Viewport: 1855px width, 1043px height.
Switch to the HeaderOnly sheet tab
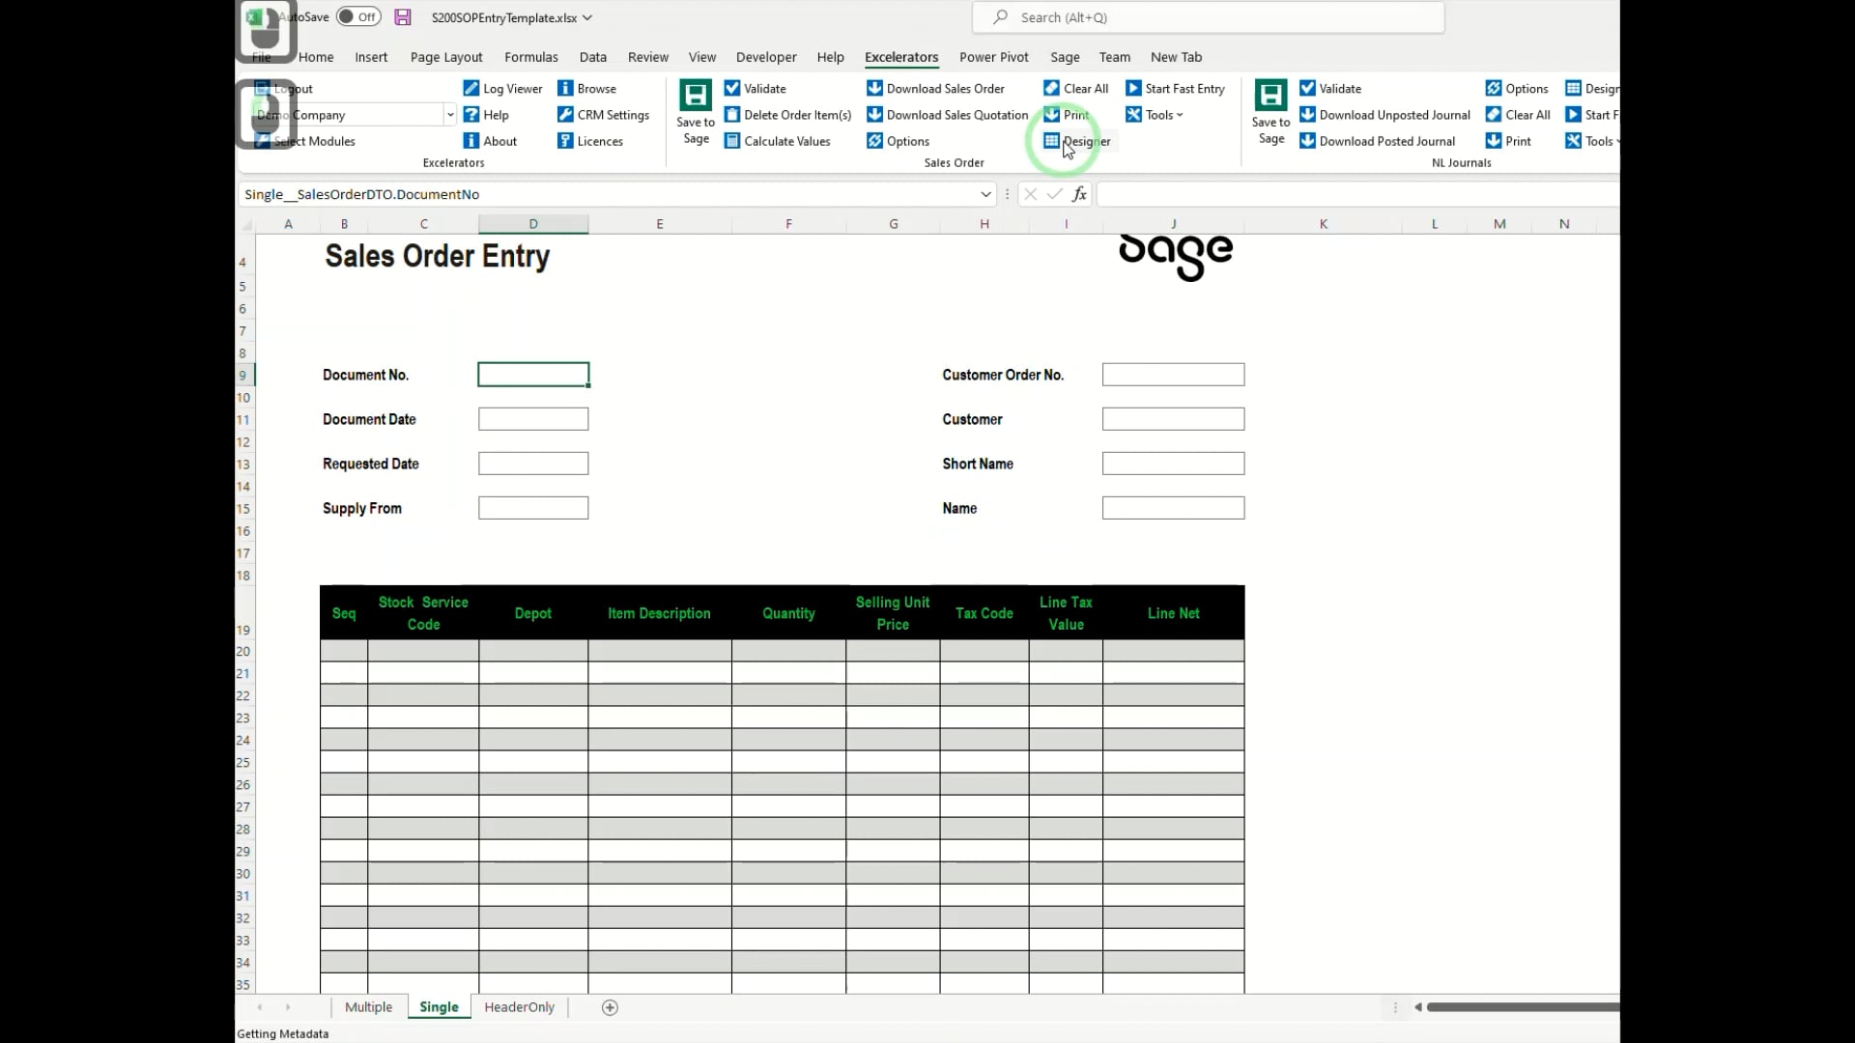click(x=520, y=1007)
